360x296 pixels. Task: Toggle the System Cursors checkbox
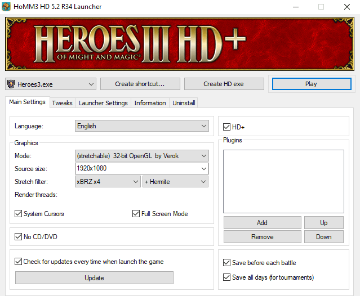(x=19, y=213)
